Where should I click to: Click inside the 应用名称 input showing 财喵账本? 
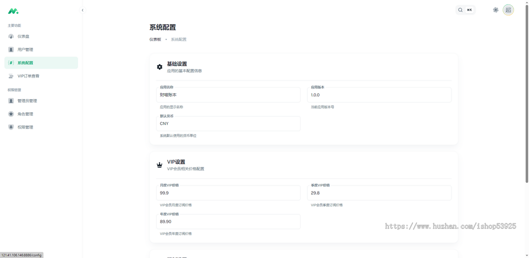point(228,95)
